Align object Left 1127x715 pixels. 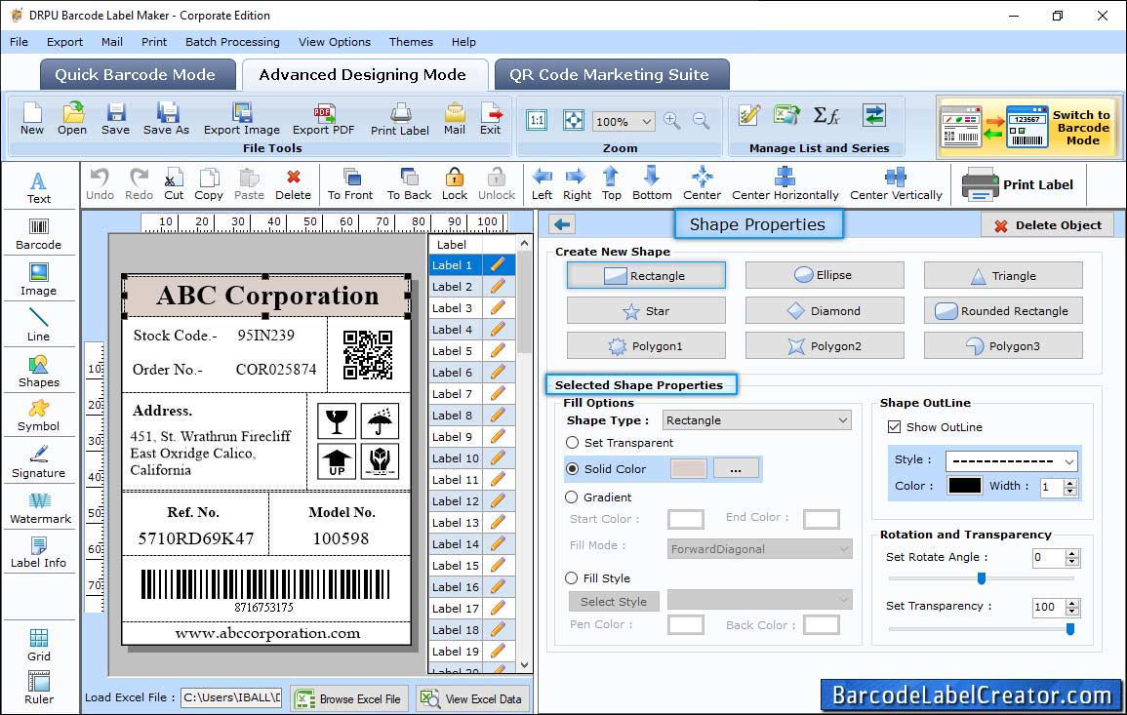pyautogui.click(x=542, y=184)
